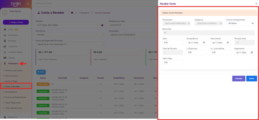
Task: Click the Dashboard chart icon in sidebar
Action: [5, 35]
